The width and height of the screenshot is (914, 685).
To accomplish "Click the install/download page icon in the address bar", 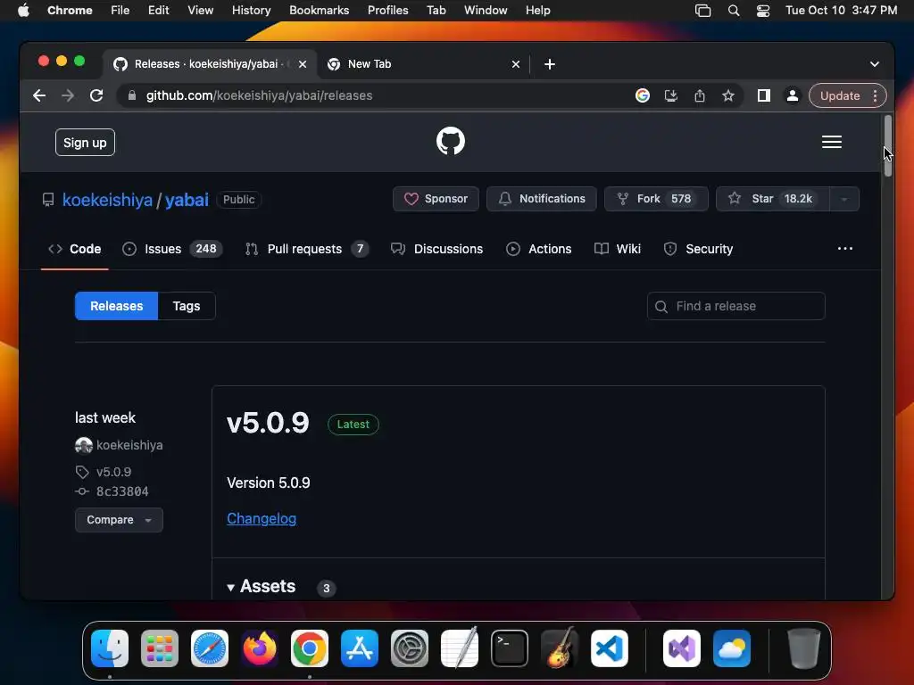I will [671, 95].
